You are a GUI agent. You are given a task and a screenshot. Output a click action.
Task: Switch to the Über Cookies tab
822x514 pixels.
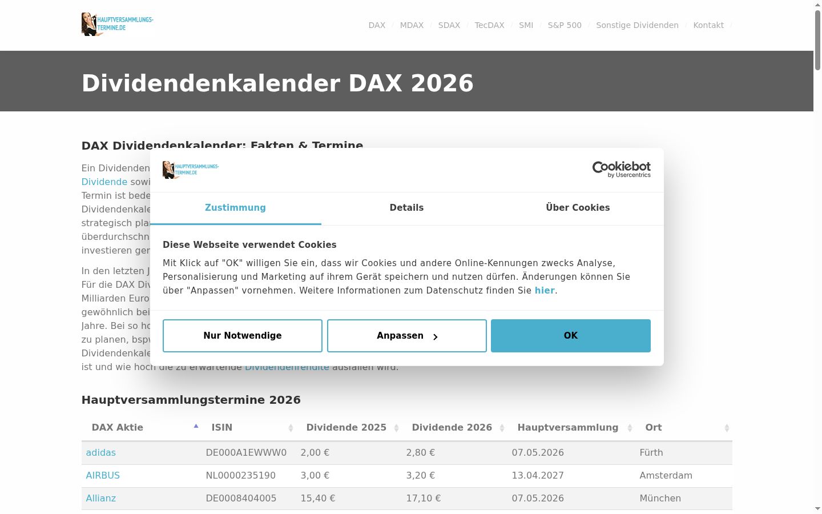(578, 208)
